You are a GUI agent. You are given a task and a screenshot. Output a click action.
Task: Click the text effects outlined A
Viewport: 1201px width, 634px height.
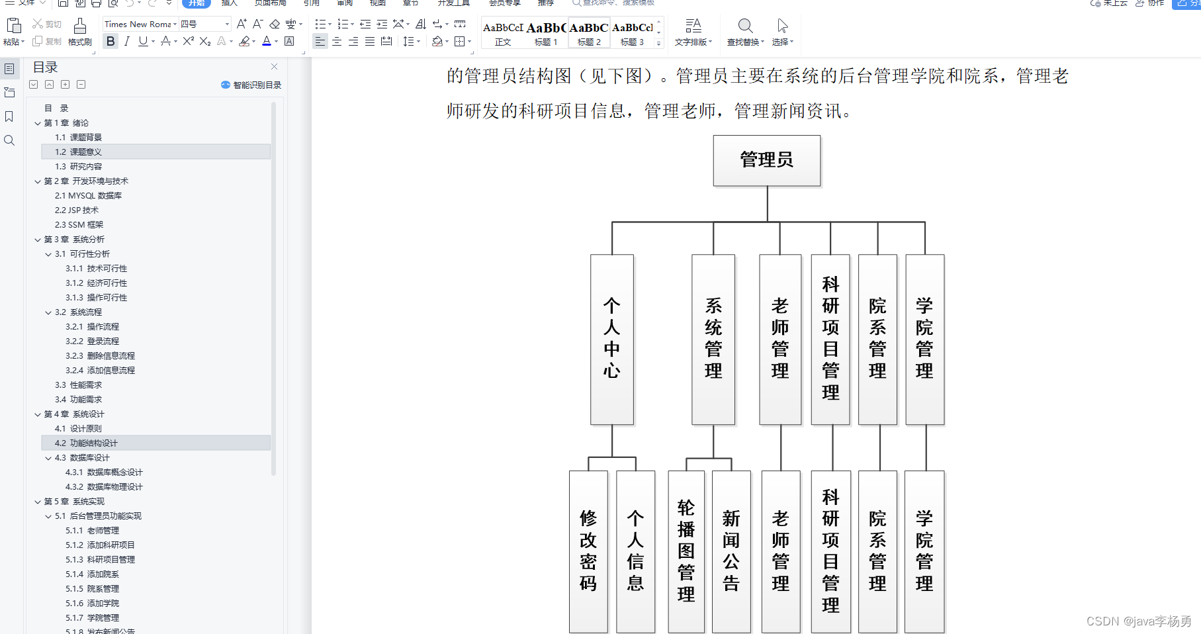(222, 41)
